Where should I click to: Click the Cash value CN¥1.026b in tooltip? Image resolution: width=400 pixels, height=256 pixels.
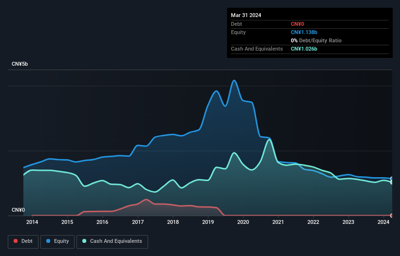pyautogui.click(x=304, y=49)
